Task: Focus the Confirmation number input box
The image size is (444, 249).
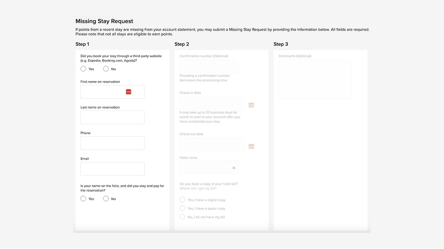Action: click(x=209, y=67)
